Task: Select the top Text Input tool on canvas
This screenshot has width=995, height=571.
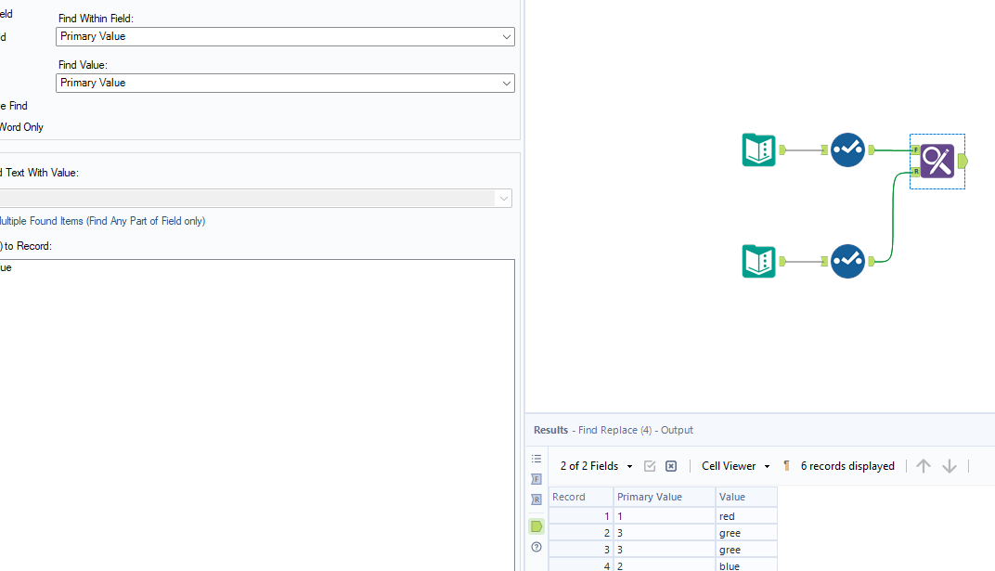Action: point(758,149)
